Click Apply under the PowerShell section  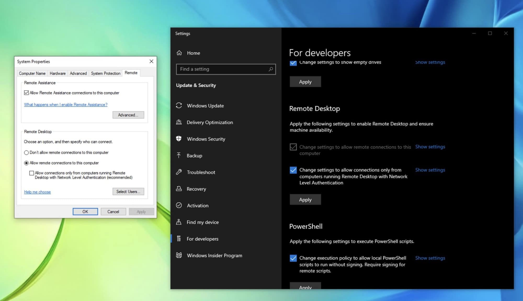point(305,286)
